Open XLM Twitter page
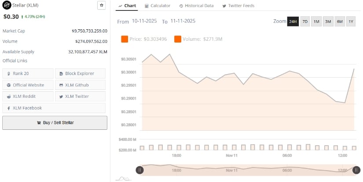The height and width of the screenshot is (182, 363). [x=80, y=96]
